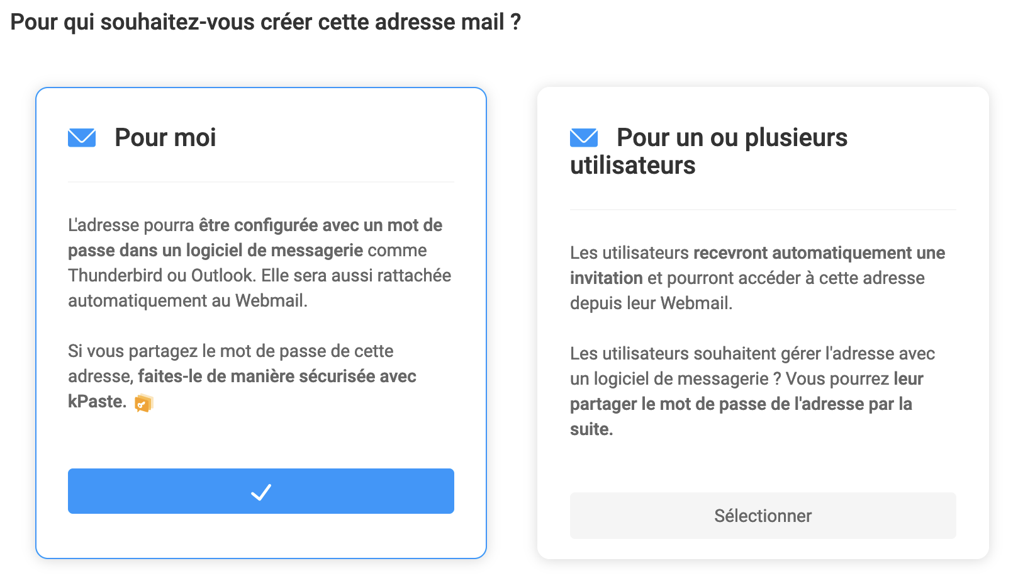
Task: Click the bold text "recevront automatiquement une"
Action: [819, 253]
